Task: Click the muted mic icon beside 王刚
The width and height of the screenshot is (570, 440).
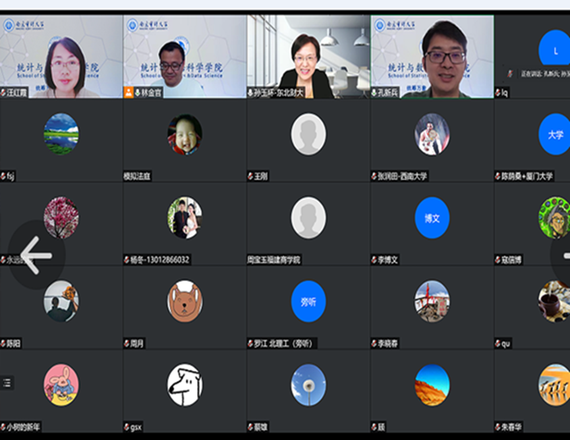Action: [x=250, y=177]
